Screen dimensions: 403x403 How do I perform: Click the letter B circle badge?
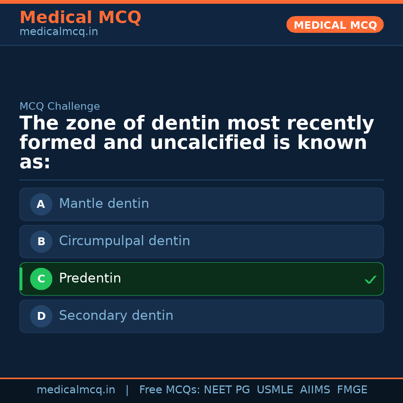[41, 241]
